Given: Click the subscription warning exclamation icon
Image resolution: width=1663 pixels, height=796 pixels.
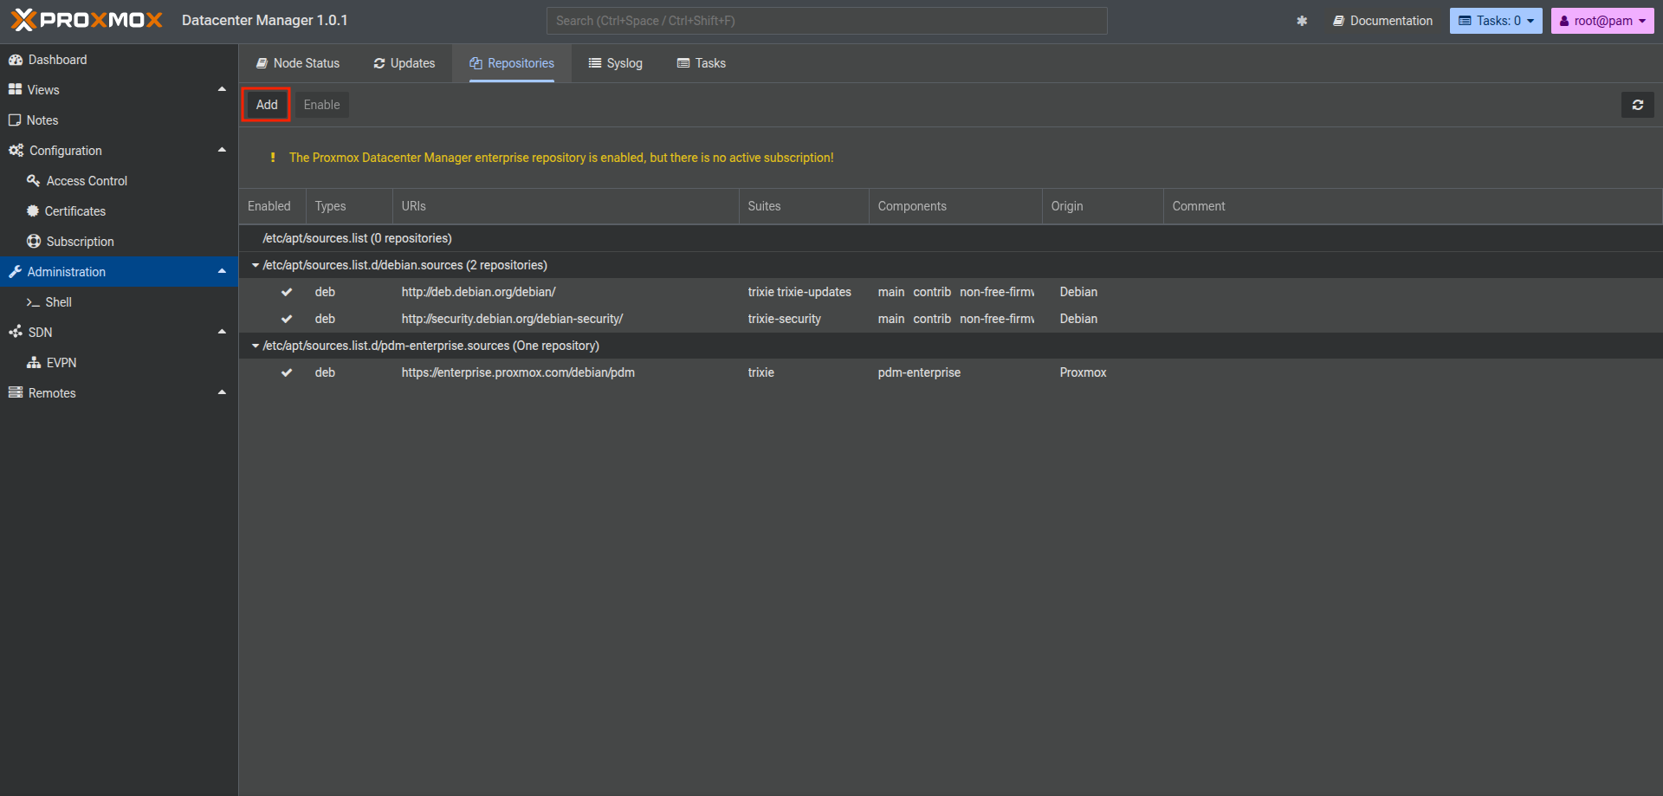Looking at the screenshot, I should click(x=273, y=158).
